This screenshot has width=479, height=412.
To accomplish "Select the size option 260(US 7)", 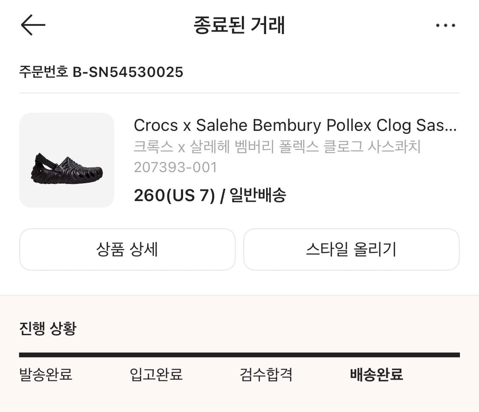I will click(x=172, y=195).
